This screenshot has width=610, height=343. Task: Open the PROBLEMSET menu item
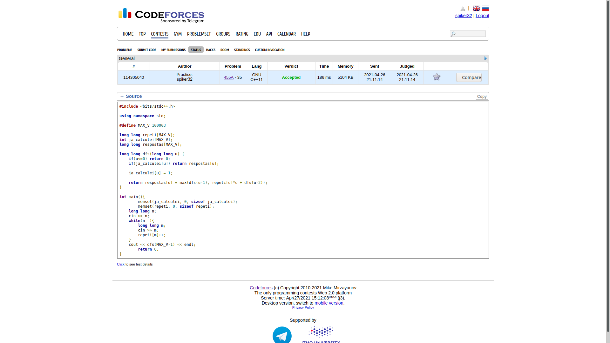coord(199,34)
